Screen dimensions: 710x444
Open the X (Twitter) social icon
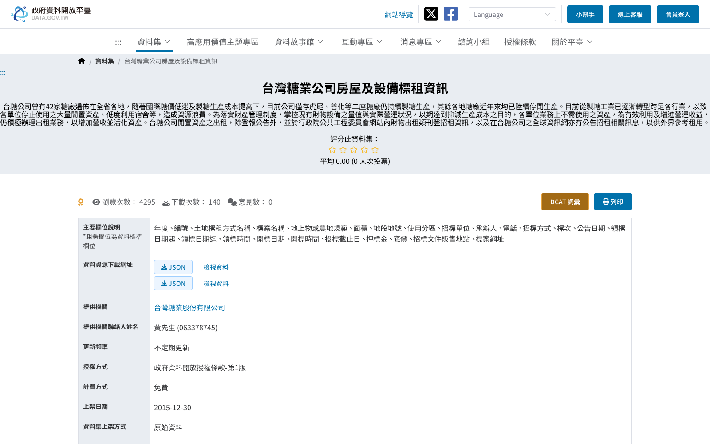click(431, 14)
